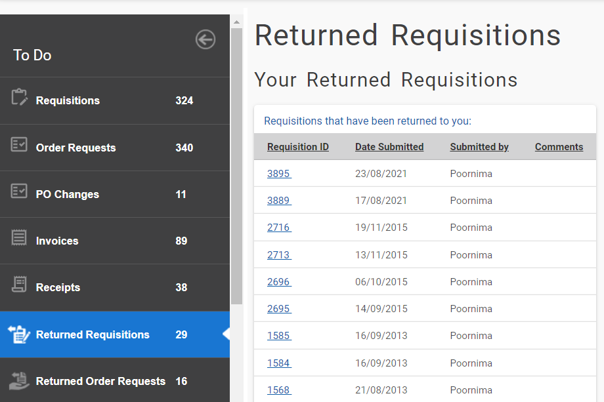Click the Requisitions clipboard icon
This screenshot has width=604, height=402.
[19, 97]
